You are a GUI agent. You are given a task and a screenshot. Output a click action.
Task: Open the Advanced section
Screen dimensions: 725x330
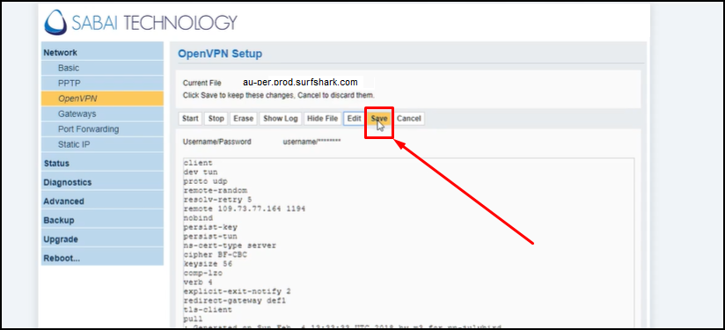102,201
